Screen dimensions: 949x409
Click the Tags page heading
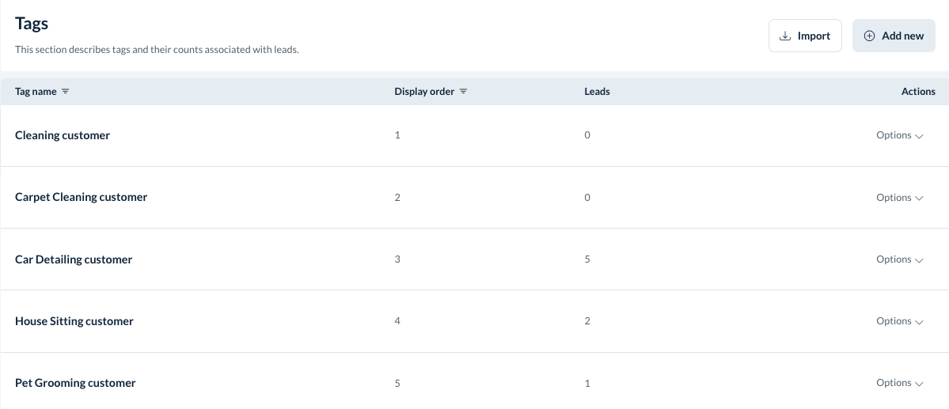click(x=32, y=24)
